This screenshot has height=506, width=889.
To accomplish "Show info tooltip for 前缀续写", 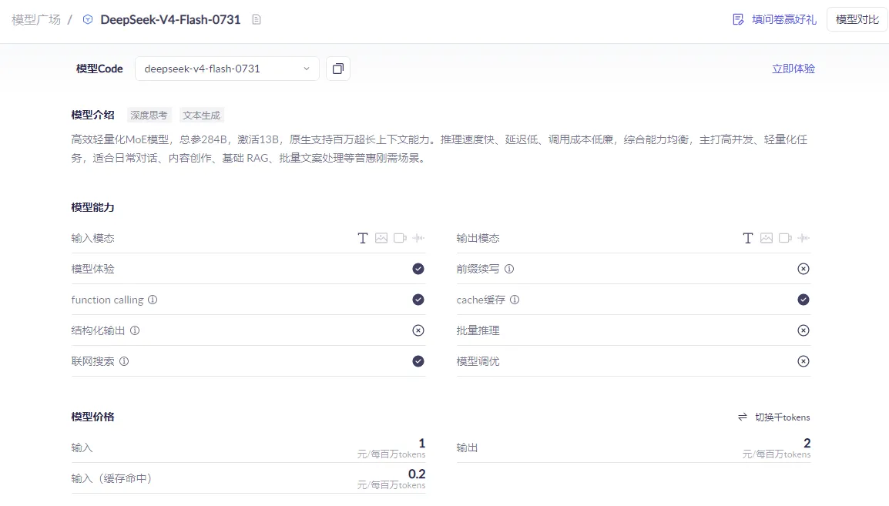I will [509, 269].
